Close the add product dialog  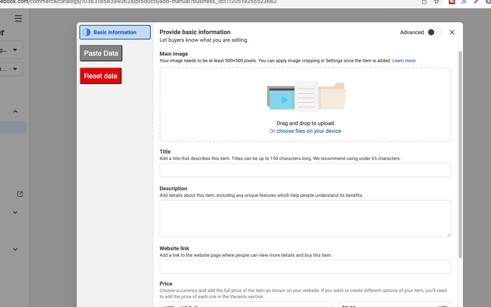452,32
